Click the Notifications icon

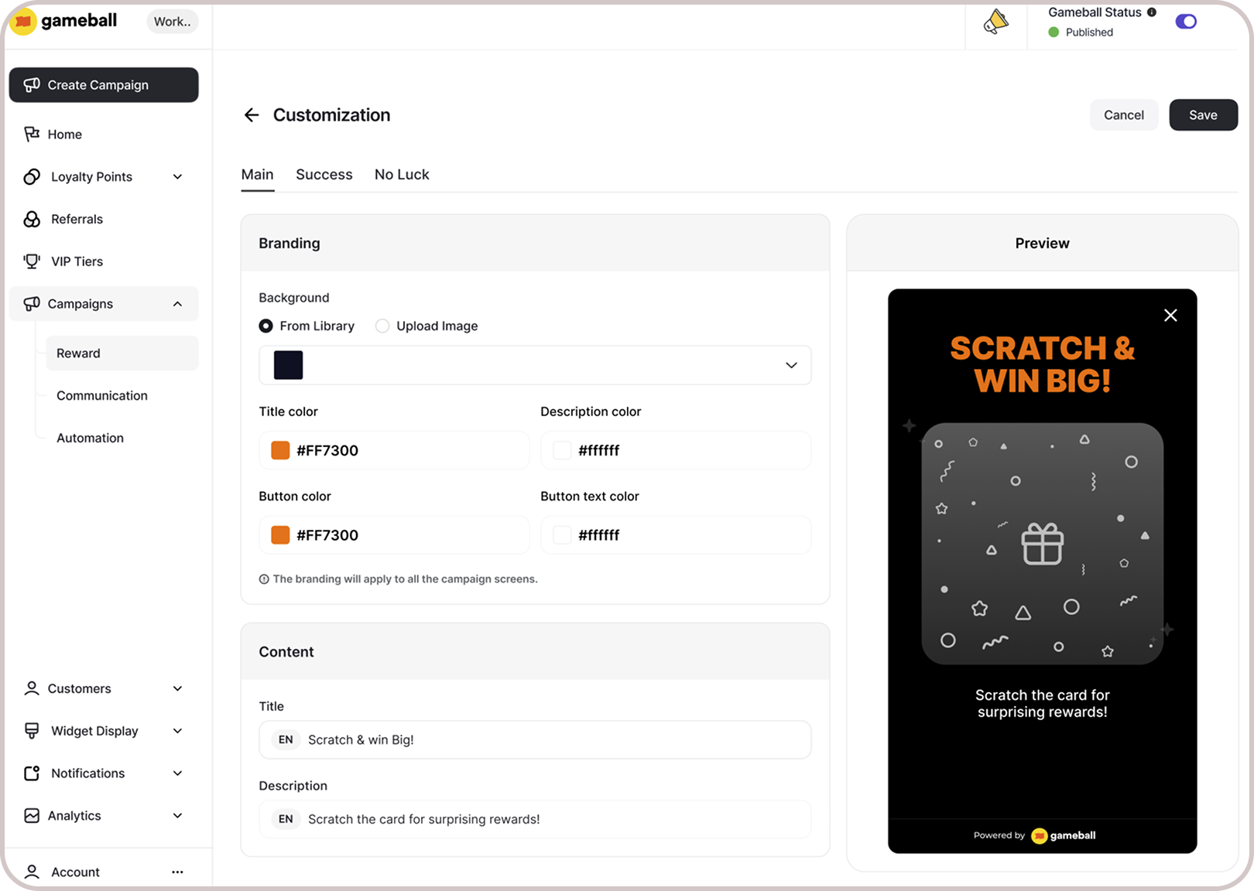[x=32, y=773]
